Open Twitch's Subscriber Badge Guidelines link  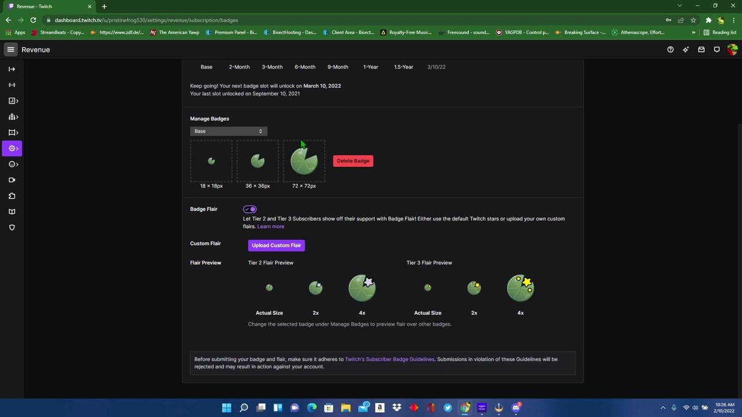[x=390, y=359]
